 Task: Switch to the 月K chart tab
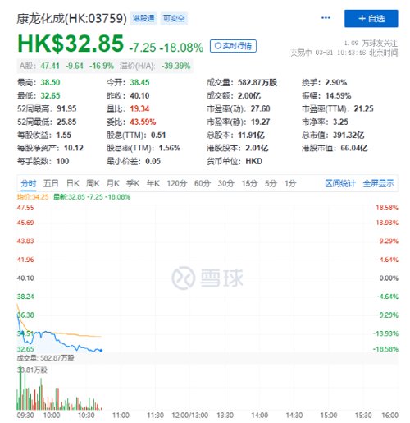tap(113, 183)
